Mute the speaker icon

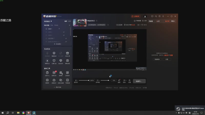coord(98,80)
